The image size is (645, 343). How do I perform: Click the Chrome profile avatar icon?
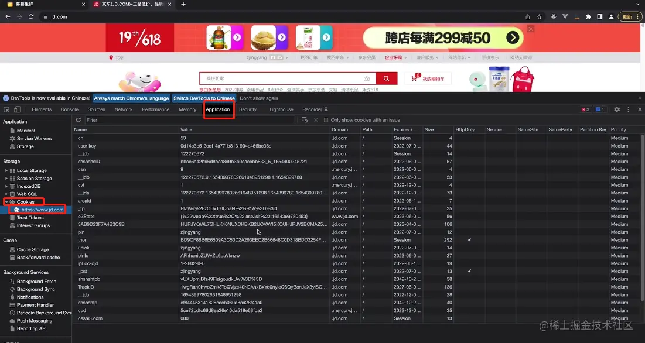click(x=611, y=17)
